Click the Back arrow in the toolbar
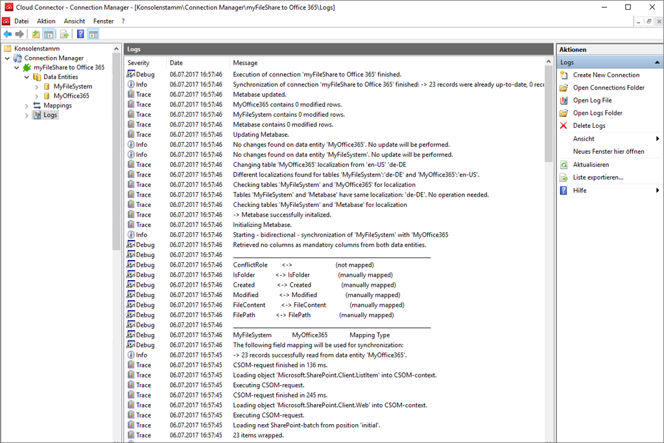The height and width of the screenshot is (443, 664). pyautogui.click(x=8, y=34)
